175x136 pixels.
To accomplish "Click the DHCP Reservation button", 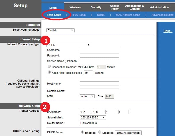I will (x=128, y=132).
